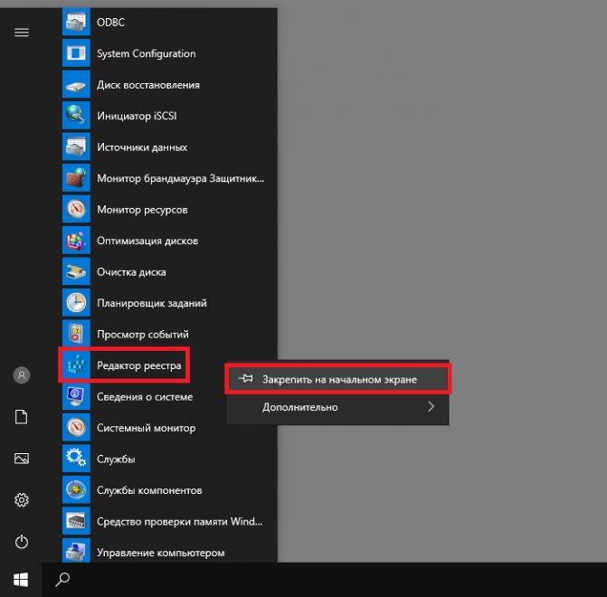607x597 pixels.
Task: Open the Pictures sidebar icon
Action: tap(22, 459)
